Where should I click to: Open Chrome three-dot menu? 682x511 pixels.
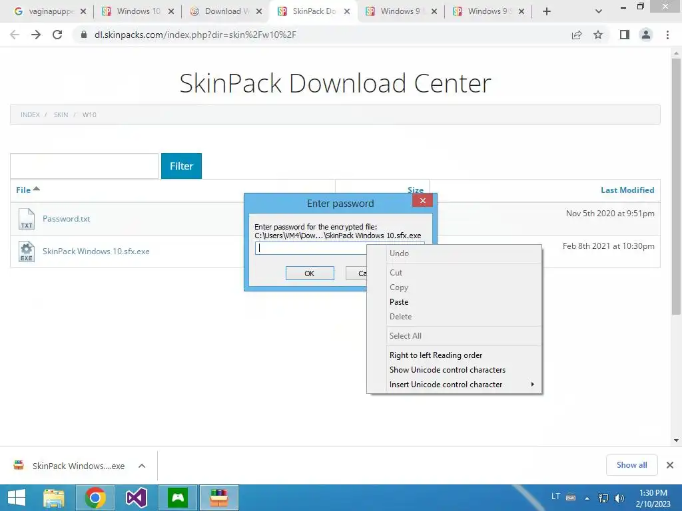(667, 35)
